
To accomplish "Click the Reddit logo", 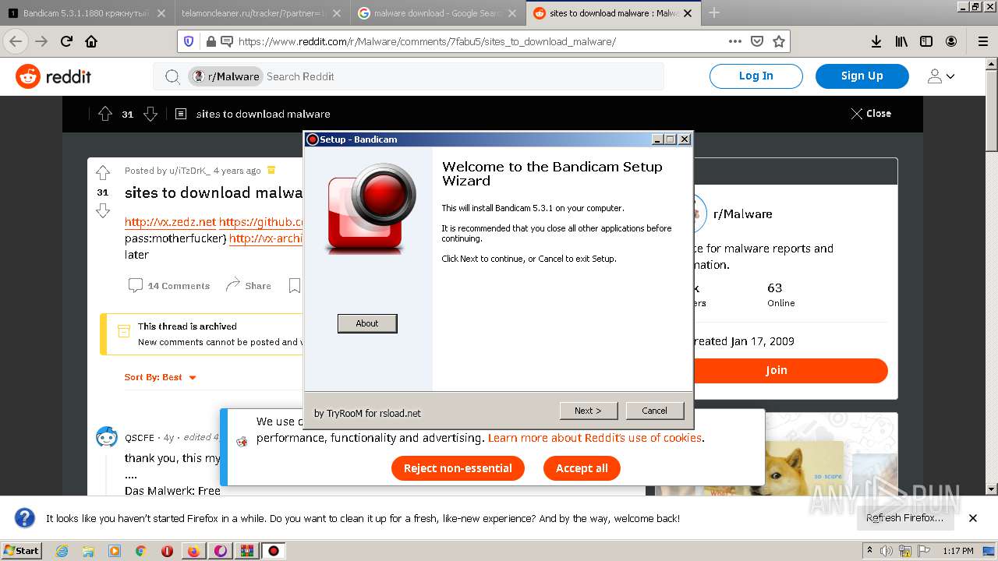I will coord(53,76).
